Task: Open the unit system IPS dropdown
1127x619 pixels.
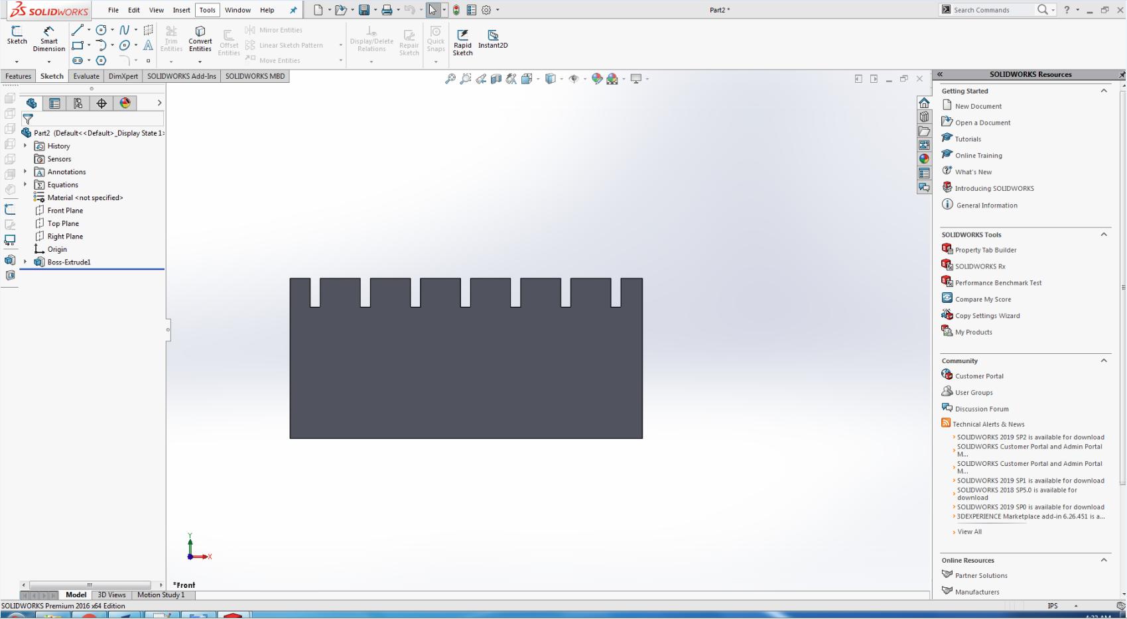Action: click(1076, 606)
